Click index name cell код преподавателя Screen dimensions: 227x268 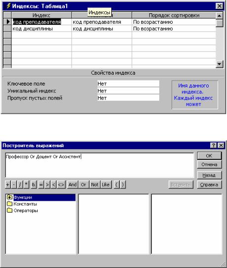click(x=42, y=22)
